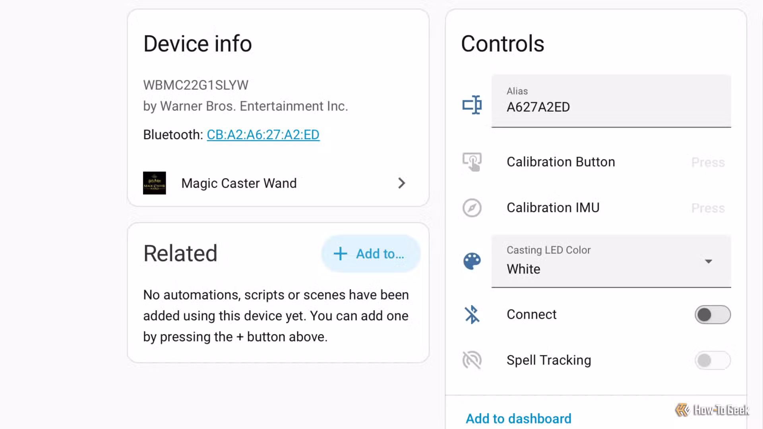This screenshot has height=429, width=763.
Task: Click the Casting LED Color palette icon
Action: tap(472, 261)
